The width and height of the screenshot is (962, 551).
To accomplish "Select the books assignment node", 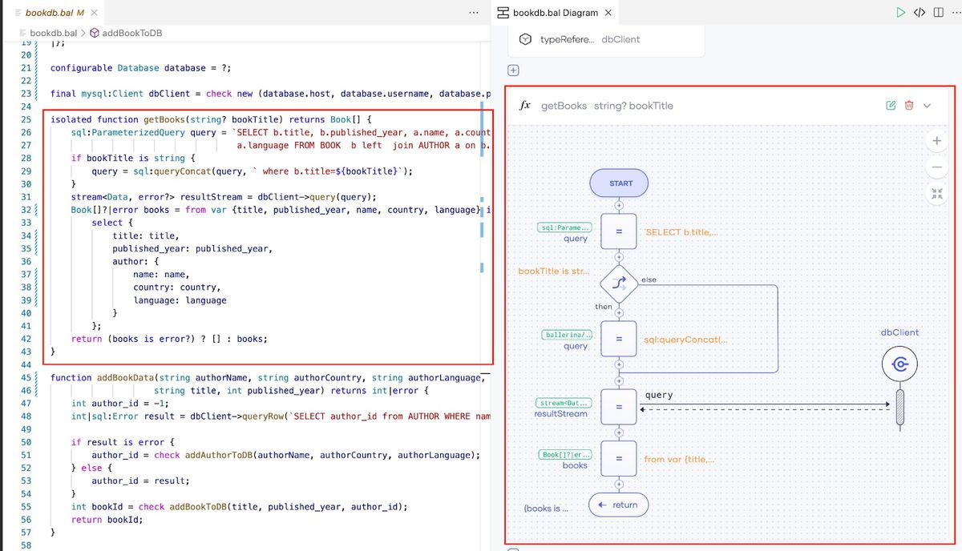I will pyautogui.click(x=619, y=459).
